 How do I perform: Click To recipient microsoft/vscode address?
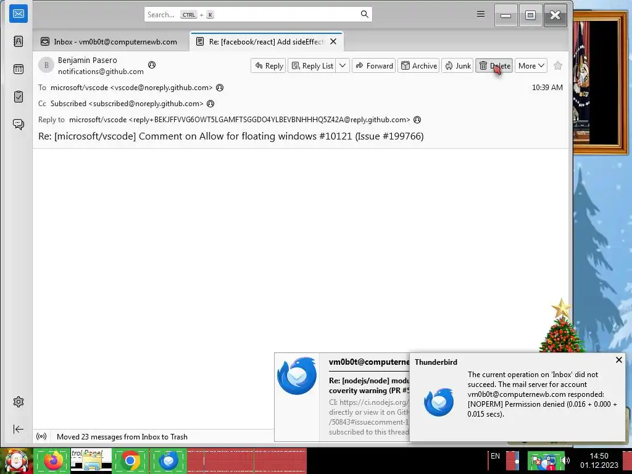coord(131,88)
